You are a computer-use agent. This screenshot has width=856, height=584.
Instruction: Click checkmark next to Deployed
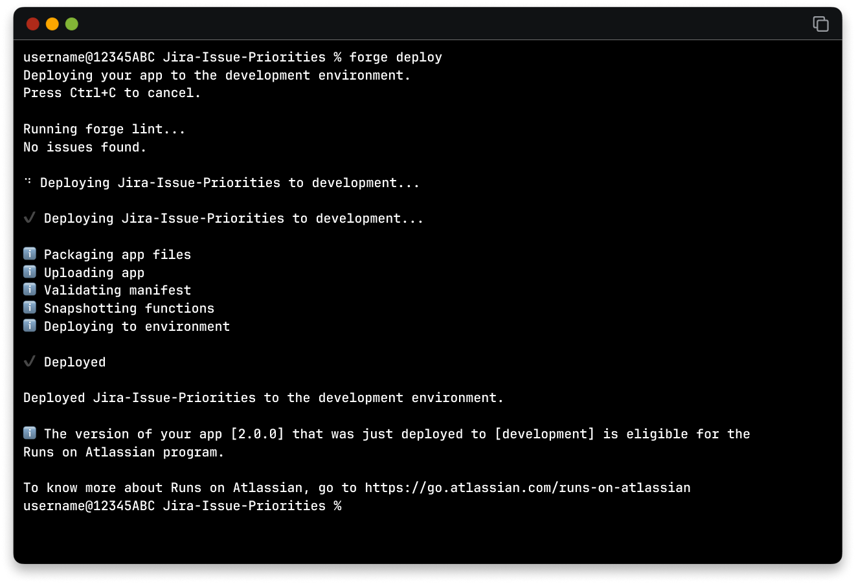coord(30,361)
